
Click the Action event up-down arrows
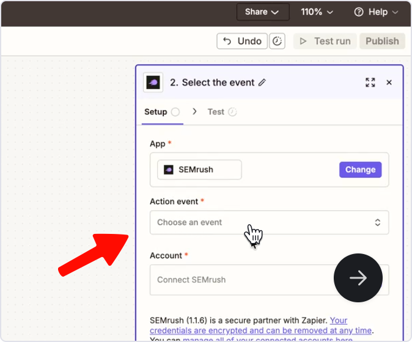click(378, 222)
